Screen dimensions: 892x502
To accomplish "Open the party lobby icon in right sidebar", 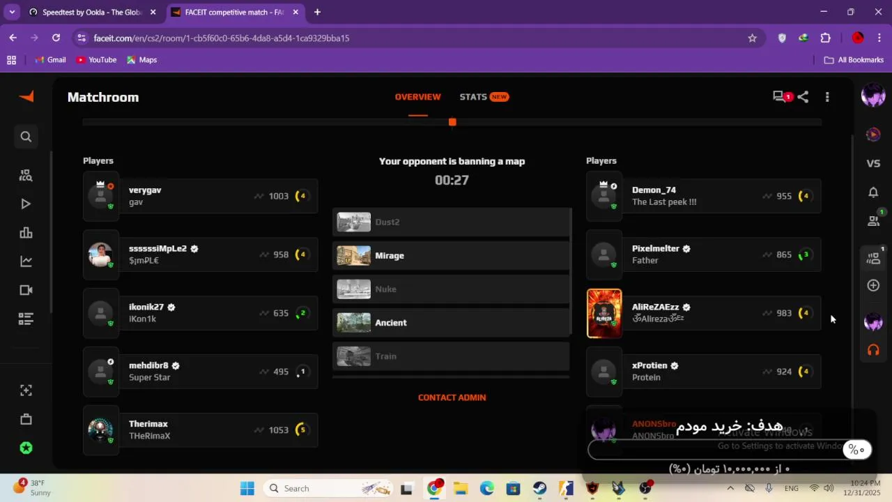I will 873,258.
